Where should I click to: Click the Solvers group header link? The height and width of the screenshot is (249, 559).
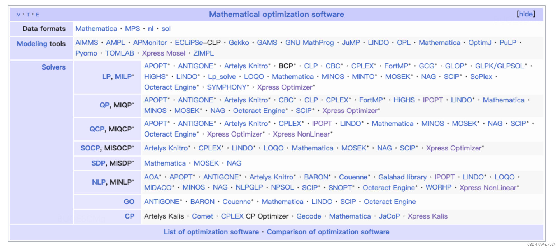(53, 67)
